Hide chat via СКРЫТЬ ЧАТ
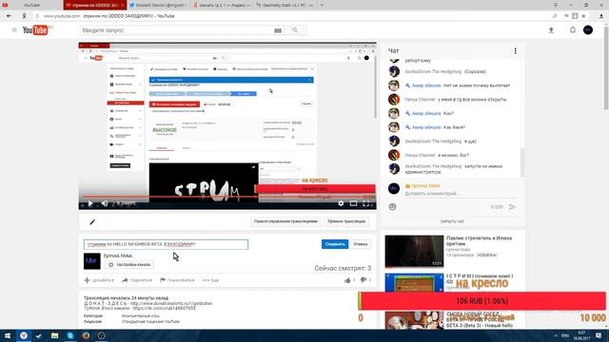The image size is (609, 342). coord(453,221)
